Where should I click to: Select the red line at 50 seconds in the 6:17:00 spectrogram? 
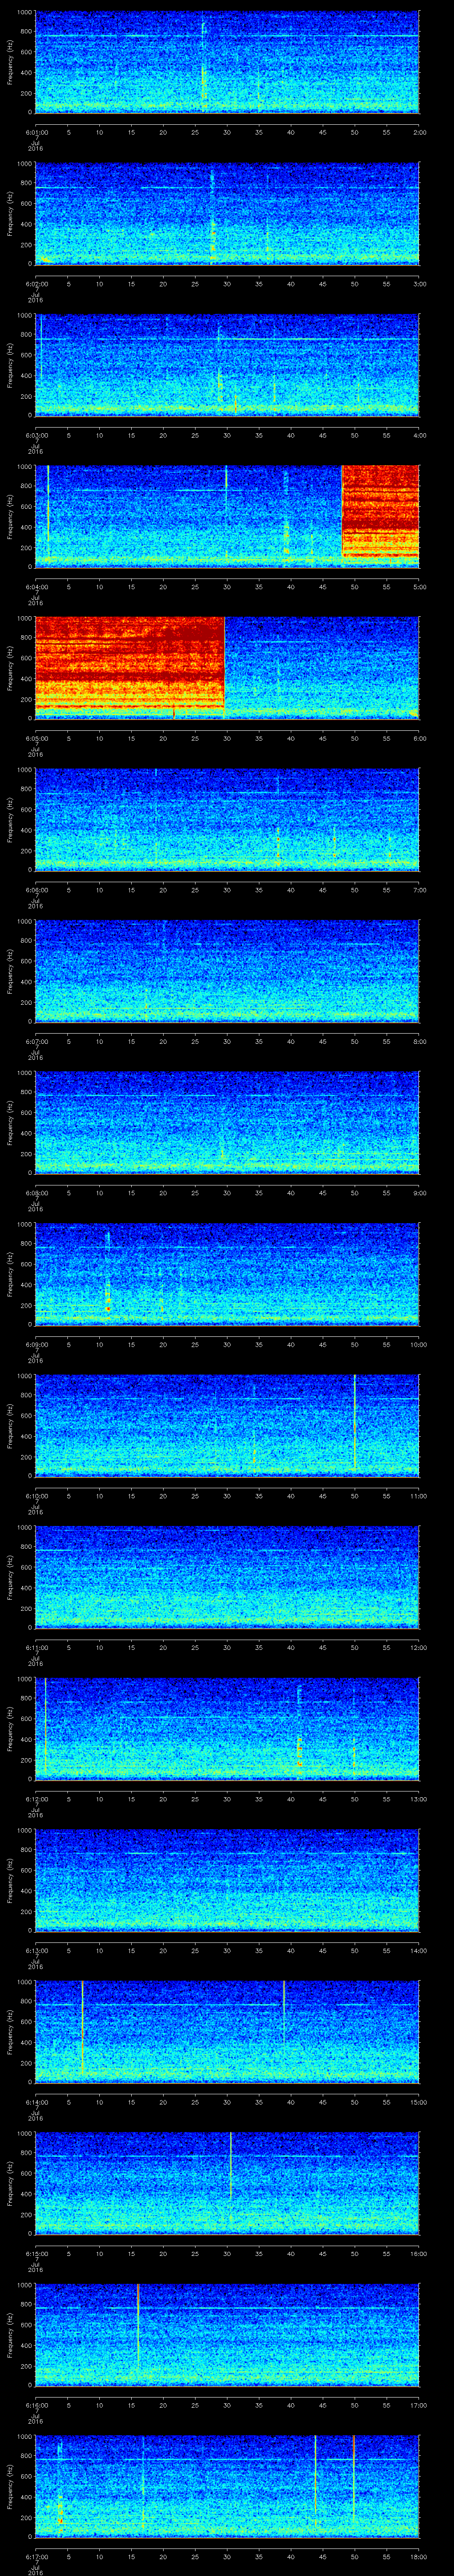click(353, 2480)
